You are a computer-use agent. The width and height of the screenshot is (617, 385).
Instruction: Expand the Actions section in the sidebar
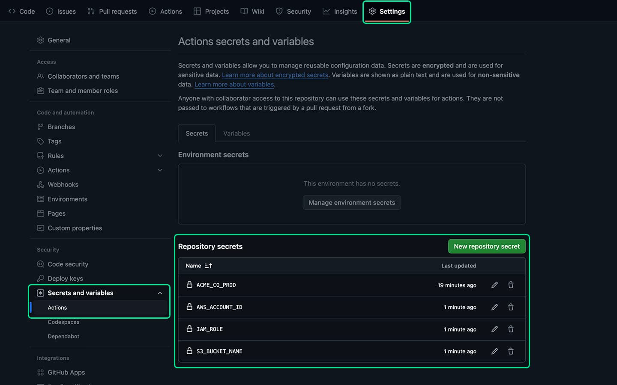160,170
